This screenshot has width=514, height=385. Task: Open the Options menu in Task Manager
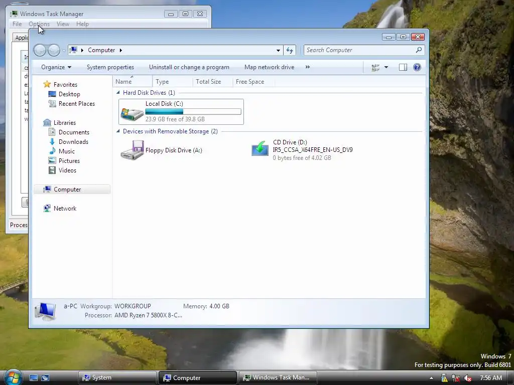[39, 24]
